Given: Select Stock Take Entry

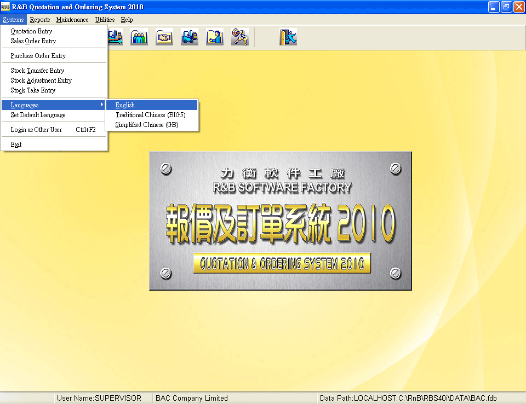Looking at the screenshot, I should (x=54, y=90).
